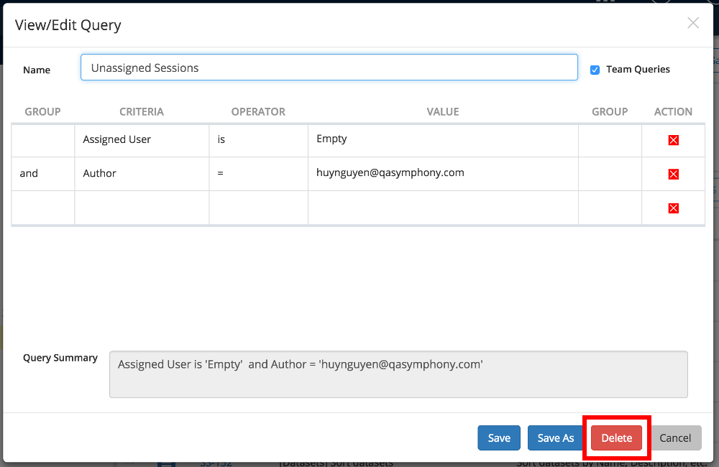Edit the huynguyen@qasymphony.com value cell
Viewport: 719px width, 467px height.
coord(443,174)
